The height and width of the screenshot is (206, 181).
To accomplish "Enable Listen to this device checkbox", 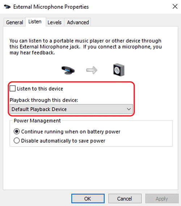I will [13, 88].
